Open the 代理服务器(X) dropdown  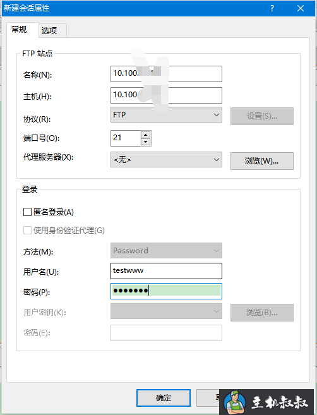[x=166, y=160]
